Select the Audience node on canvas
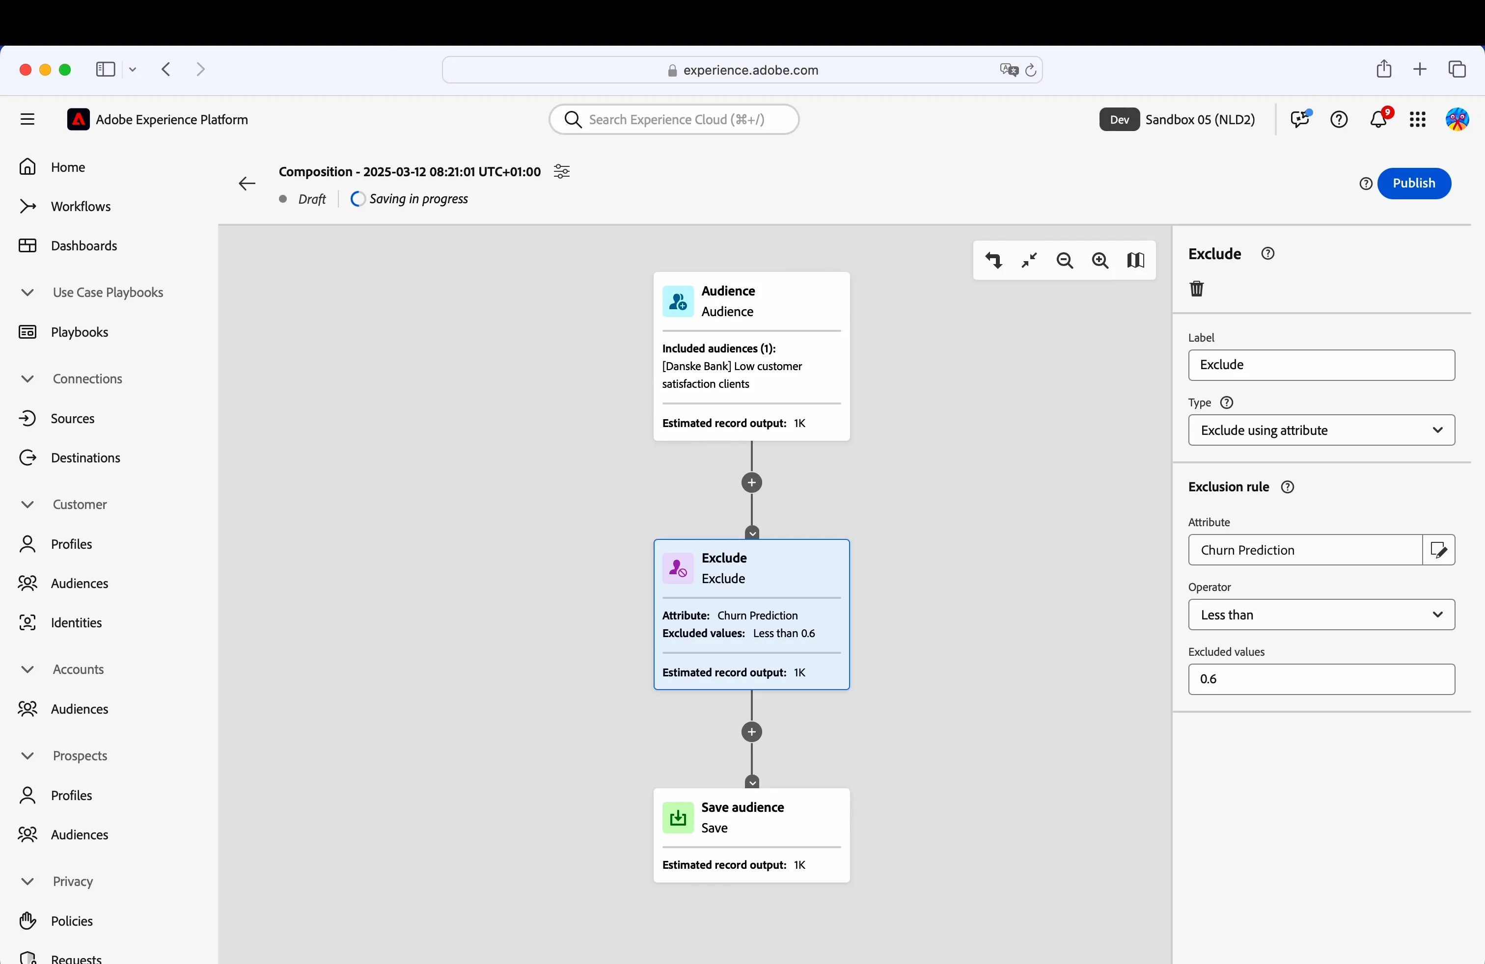Screen dimensions: 1485x964 pos(752,357)
